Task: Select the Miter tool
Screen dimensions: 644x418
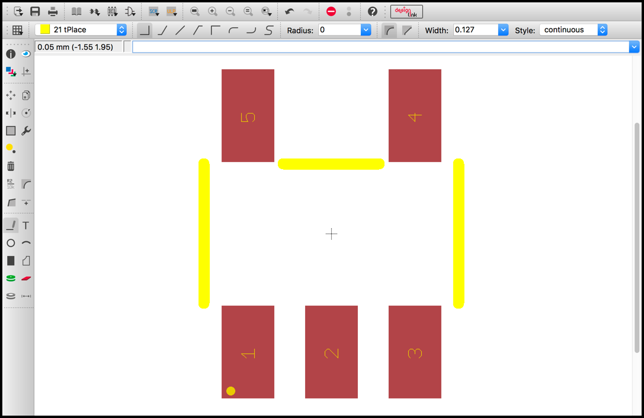Action: [26, 184]
